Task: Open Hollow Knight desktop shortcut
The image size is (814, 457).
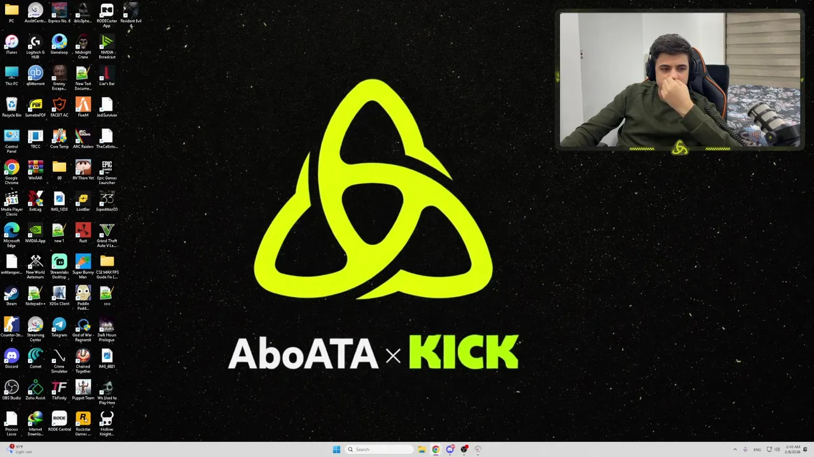Action: (x=107, y=424)
